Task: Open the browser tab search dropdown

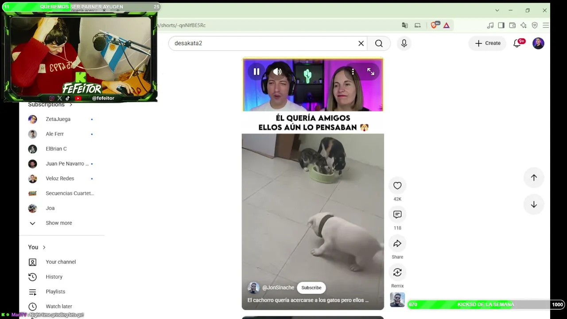Action: click(497, 10)
